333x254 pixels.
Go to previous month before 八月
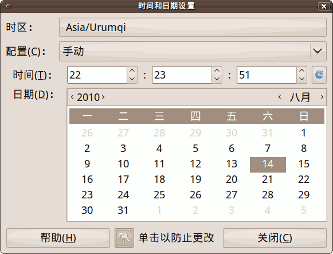(x=280, y=97)
